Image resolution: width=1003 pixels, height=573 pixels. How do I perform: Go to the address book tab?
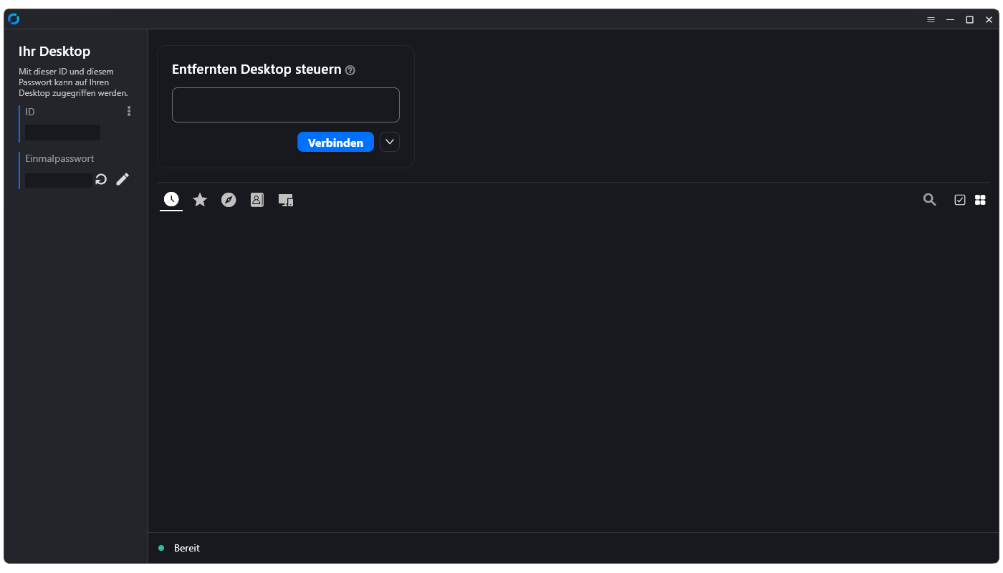257,200
